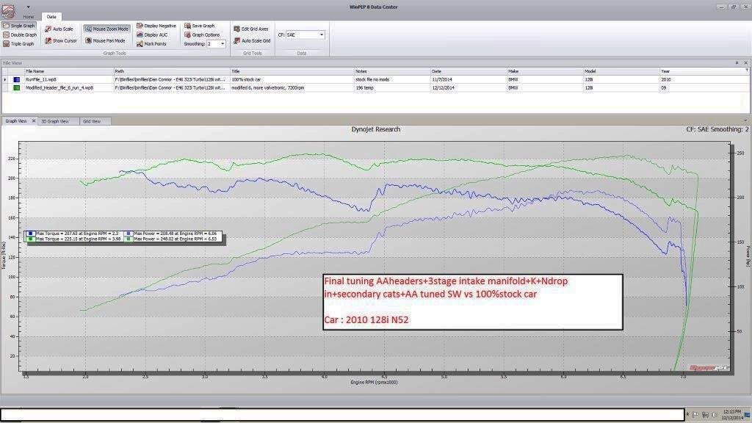The width and height of the screenshot is (752, 423).
Task: Sort by the Path column header
Action: [171, 71]
